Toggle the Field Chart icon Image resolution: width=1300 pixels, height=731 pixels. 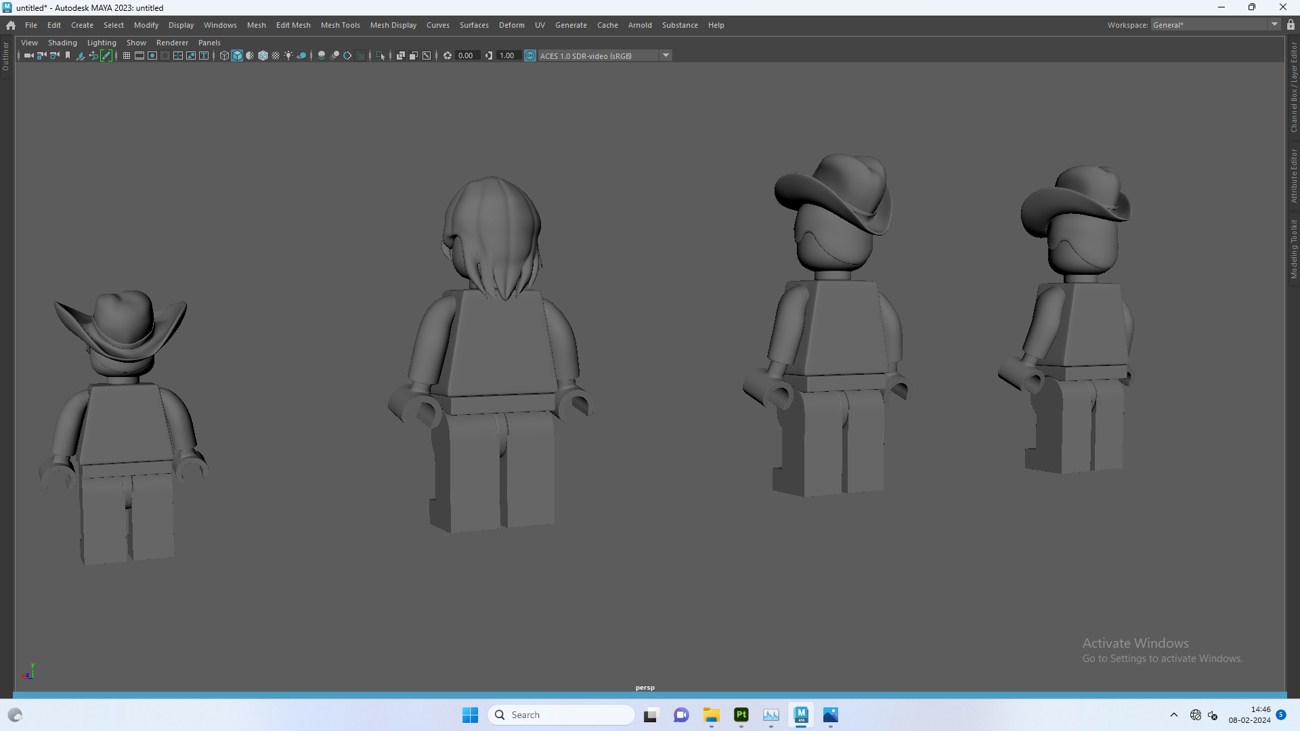tap(178, 56)
